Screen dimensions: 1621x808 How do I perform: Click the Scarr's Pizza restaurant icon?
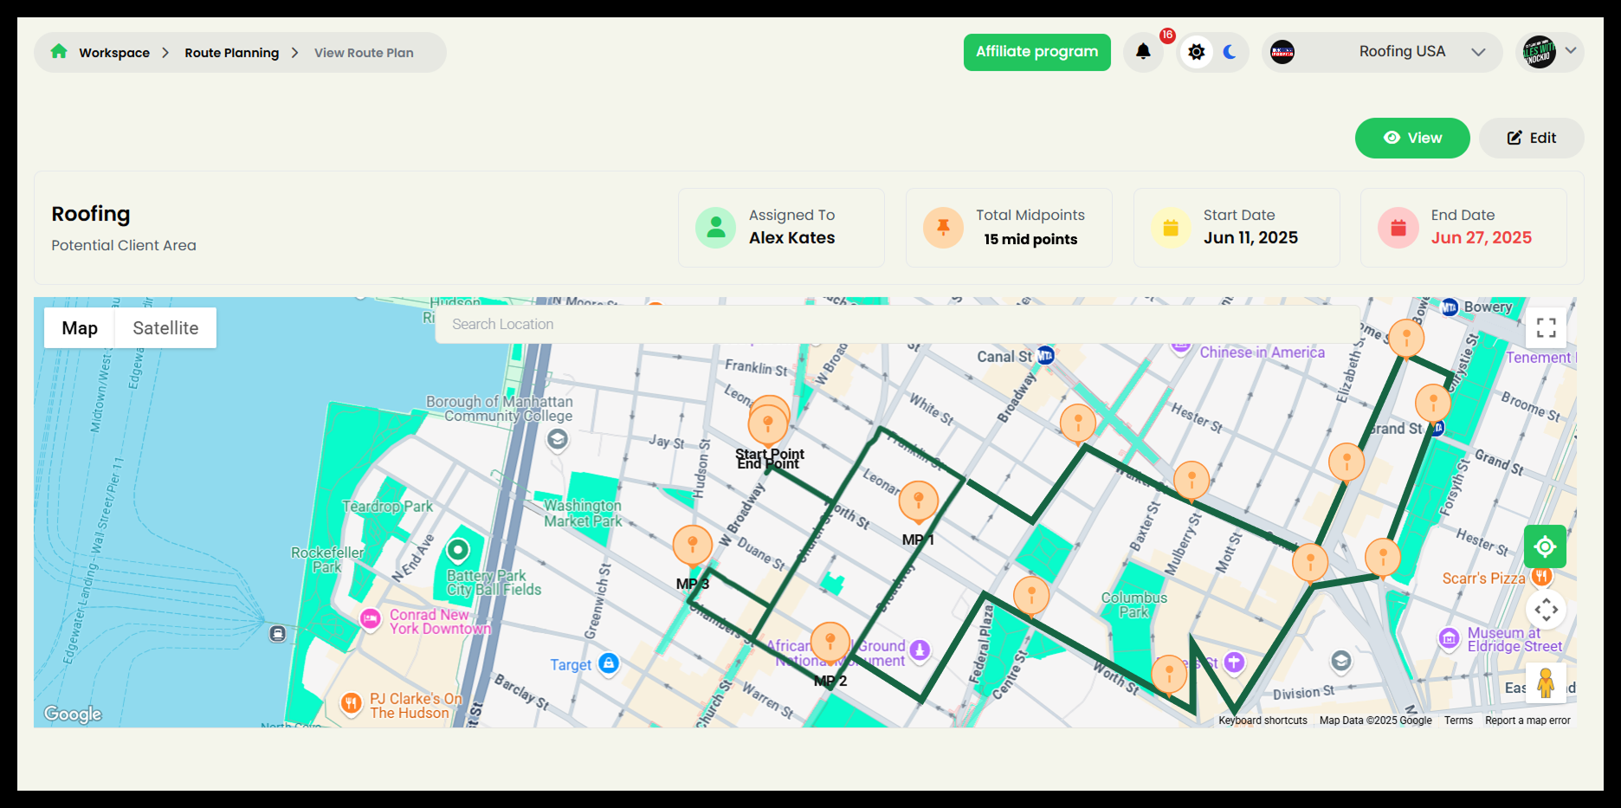(x=1540, y=575)
